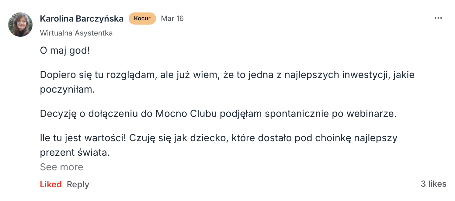Toggle the Liked state on comment
The width and height of the screenshot is (455, 201).
(51, 184)
